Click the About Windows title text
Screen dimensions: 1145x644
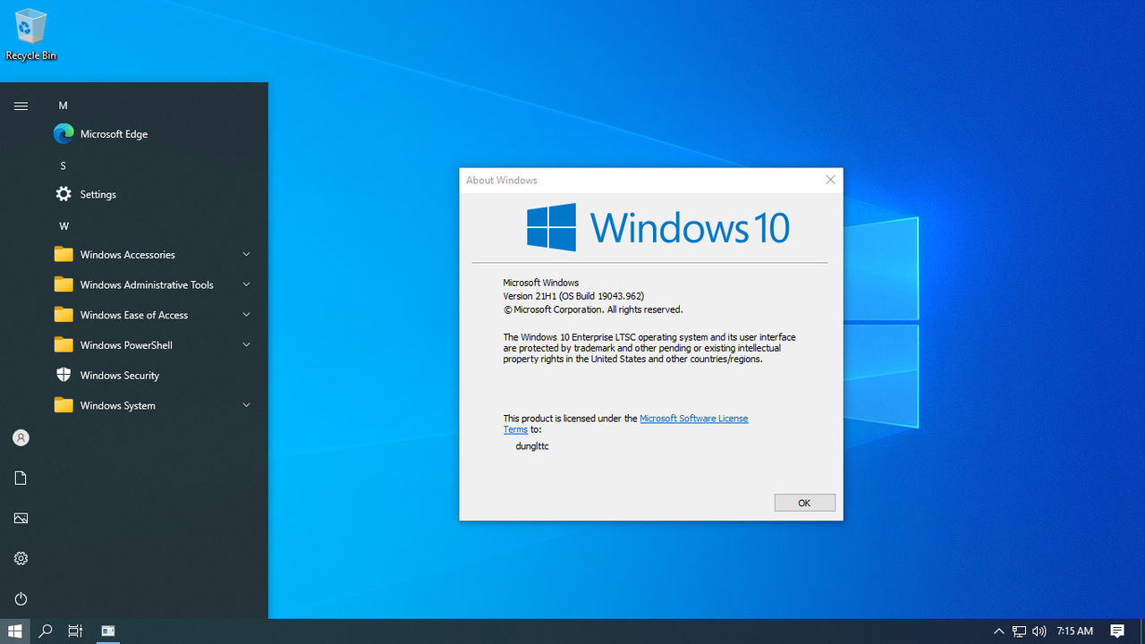pyautogui.click(x=502, y=180)
